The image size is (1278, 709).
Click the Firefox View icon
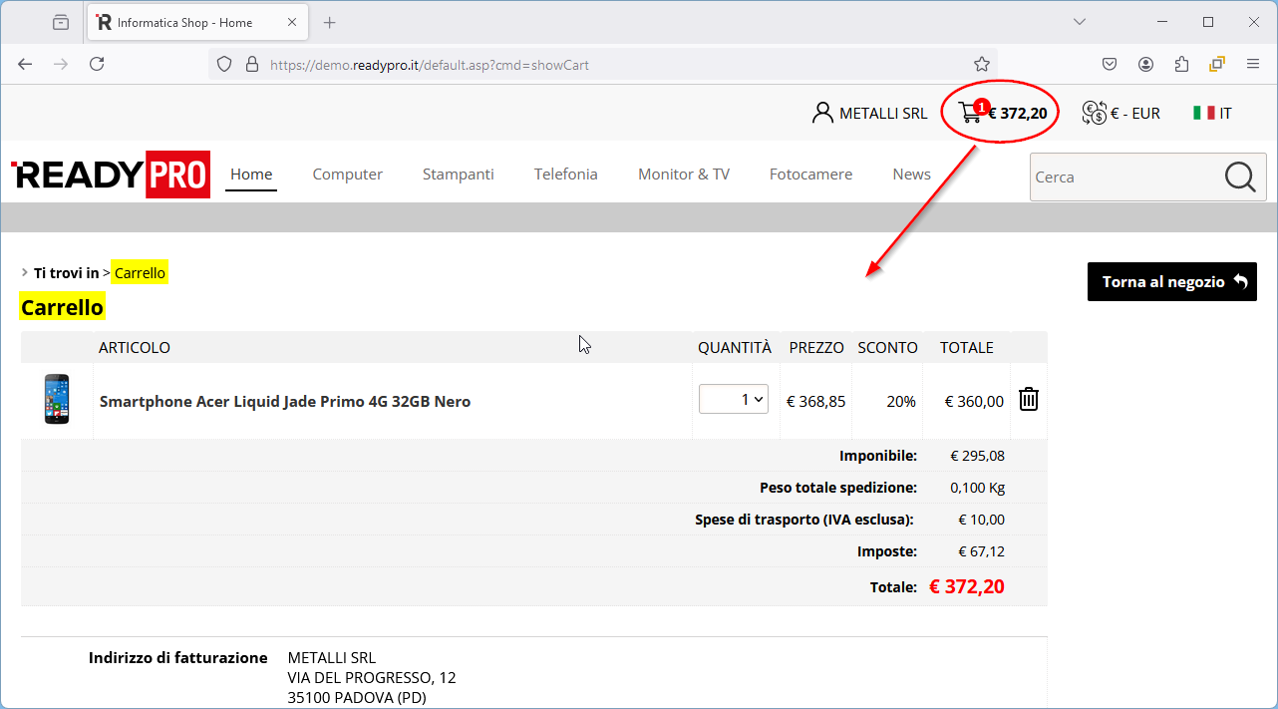point(61,22)
